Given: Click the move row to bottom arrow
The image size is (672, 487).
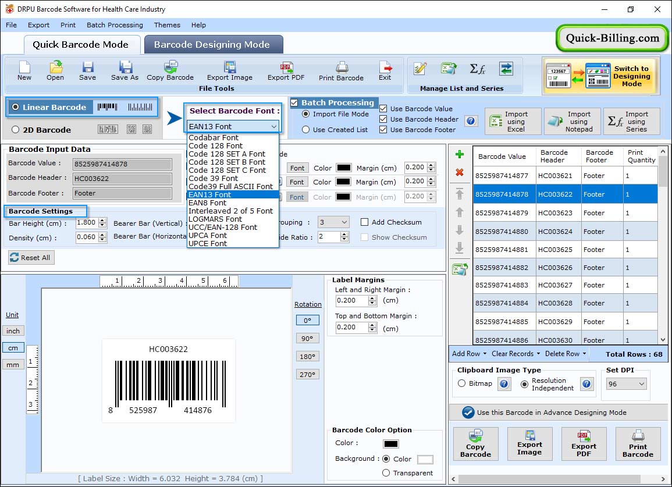Looking at the screenshot, I should [460, 248].
